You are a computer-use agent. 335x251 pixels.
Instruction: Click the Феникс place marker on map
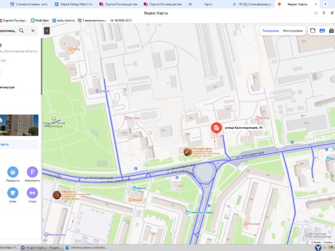tap(130, 200)
